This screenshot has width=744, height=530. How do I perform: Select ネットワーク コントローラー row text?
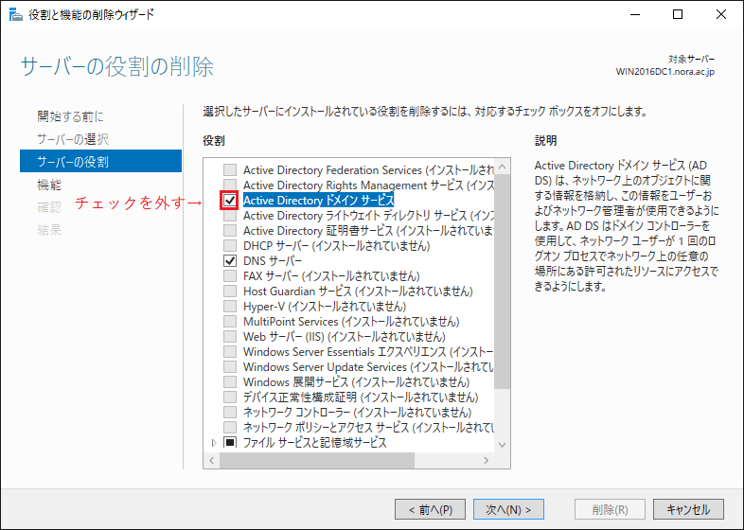click(x=357, y=413)
